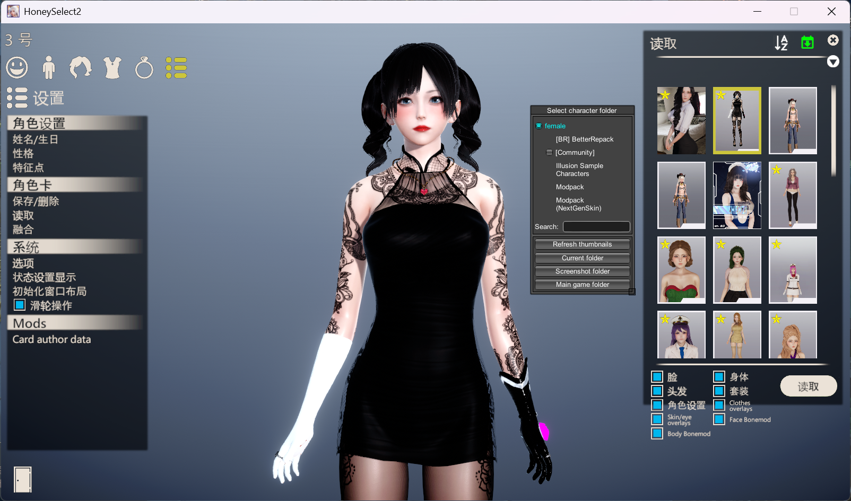Open the Screenshot folder button

(x=583, y=271)
